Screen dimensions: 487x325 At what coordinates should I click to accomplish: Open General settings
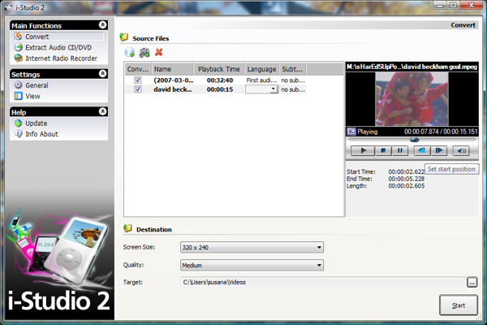click(x=37, y=85)
